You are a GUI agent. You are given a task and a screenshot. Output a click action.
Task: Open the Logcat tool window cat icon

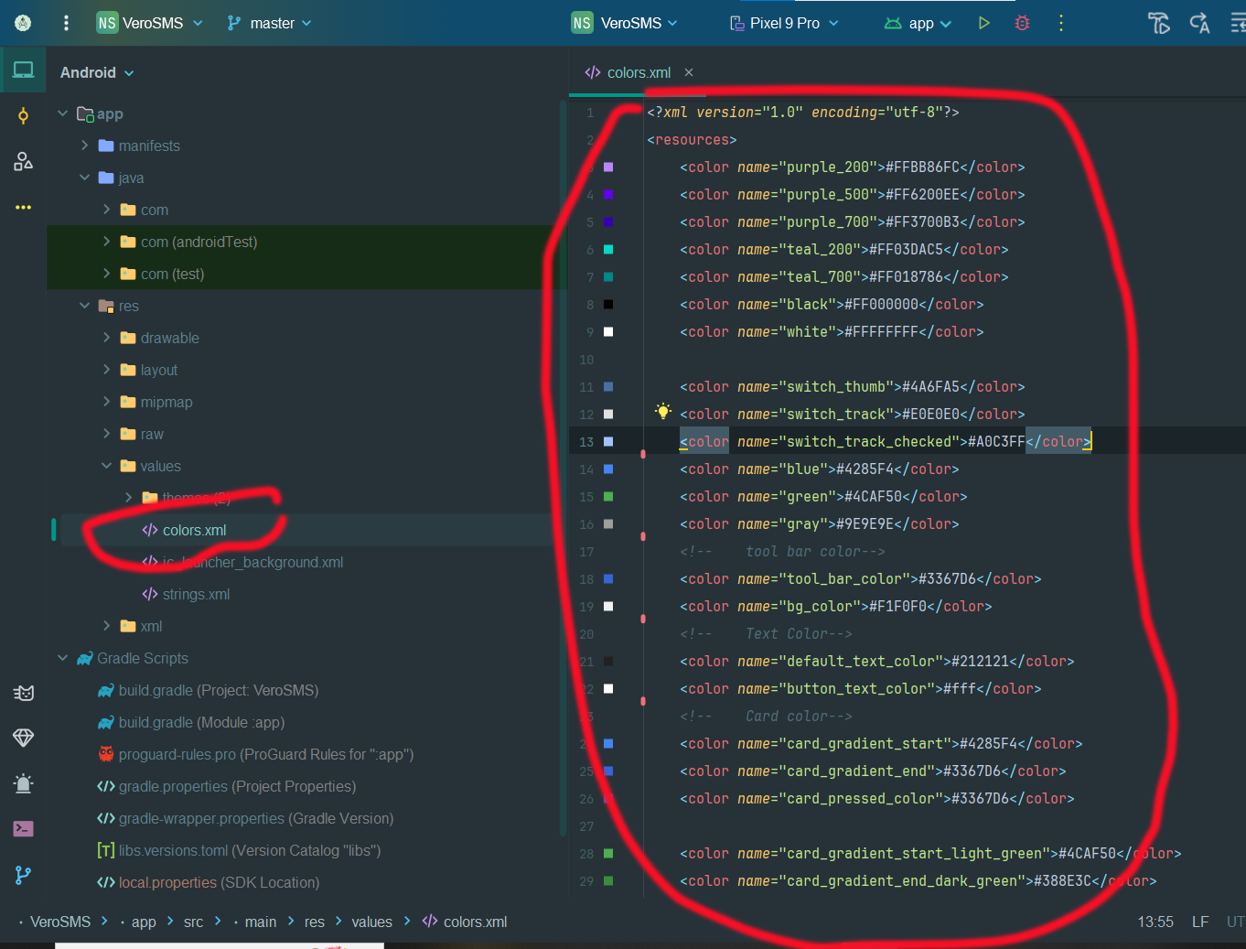coord(24,693)
